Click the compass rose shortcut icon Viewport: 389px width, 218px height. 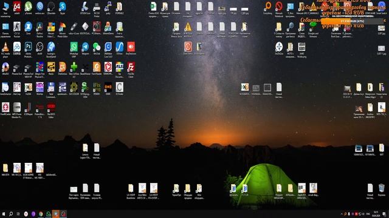coord(279,47)
